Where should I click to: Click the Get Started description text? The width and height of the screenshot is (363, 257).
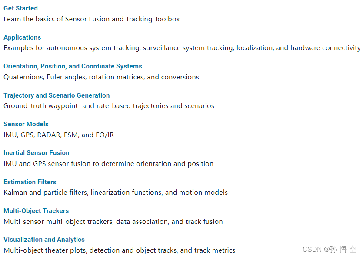point(92,19)
